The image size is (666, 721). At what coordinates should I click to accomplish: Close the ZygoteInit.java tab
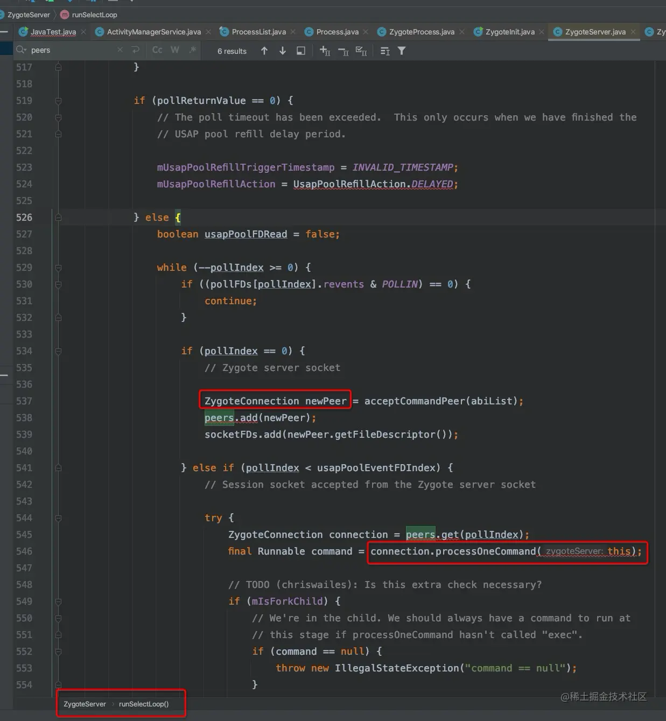[x=542, y=32]
